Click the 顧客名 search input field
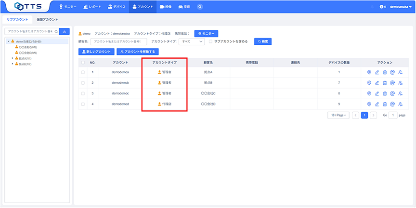This screenshot has width=416, height=208. tap(119, 42)
